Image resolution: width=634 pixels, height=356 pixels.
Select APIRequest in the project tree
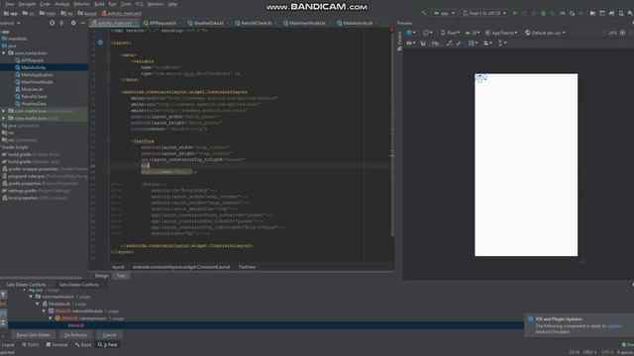click(x=32, y=60)
